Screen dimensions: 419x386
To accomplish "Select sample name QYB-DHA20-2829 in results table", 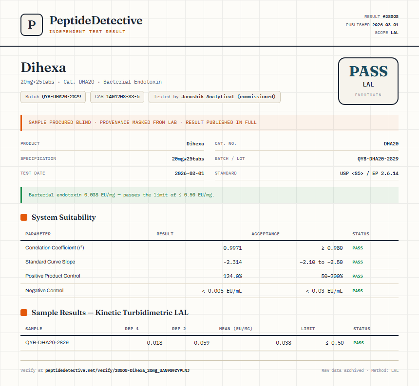I will 47,343.
